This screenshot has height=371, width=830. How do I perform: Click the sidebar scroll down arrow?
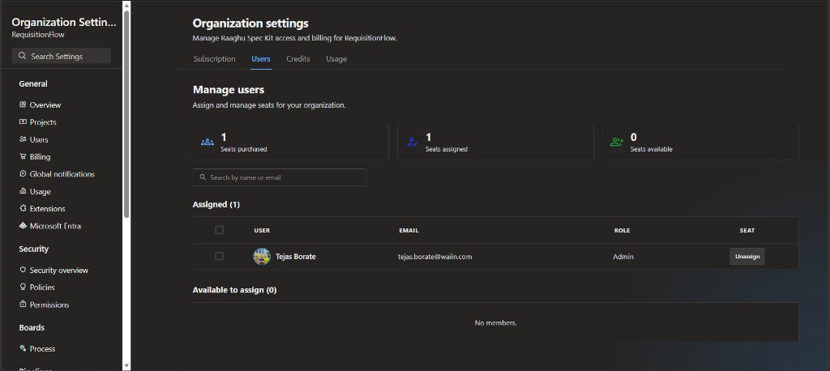click(126, 365)
